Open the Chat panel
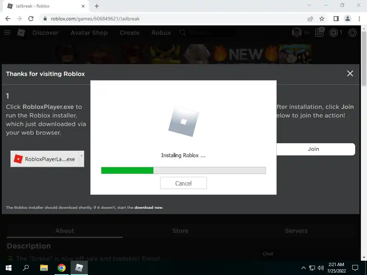The image size is (367, 275). (268, 254)
